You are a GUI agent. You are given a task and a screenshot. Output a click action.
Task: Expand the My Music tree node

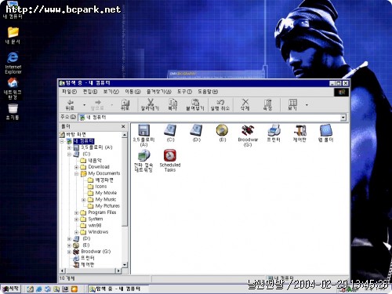coord(83,200)
